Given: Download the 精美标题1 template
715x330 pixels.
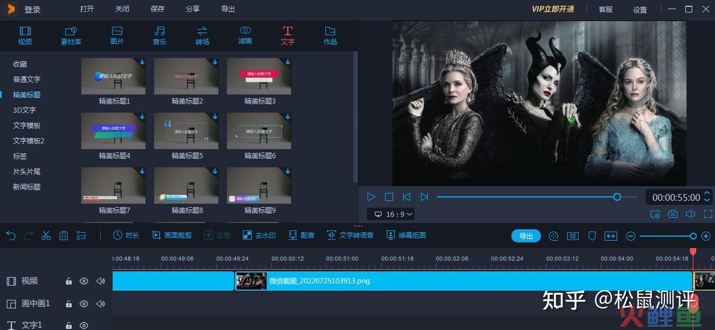Looking at the screenshot, I should [142, 62].
